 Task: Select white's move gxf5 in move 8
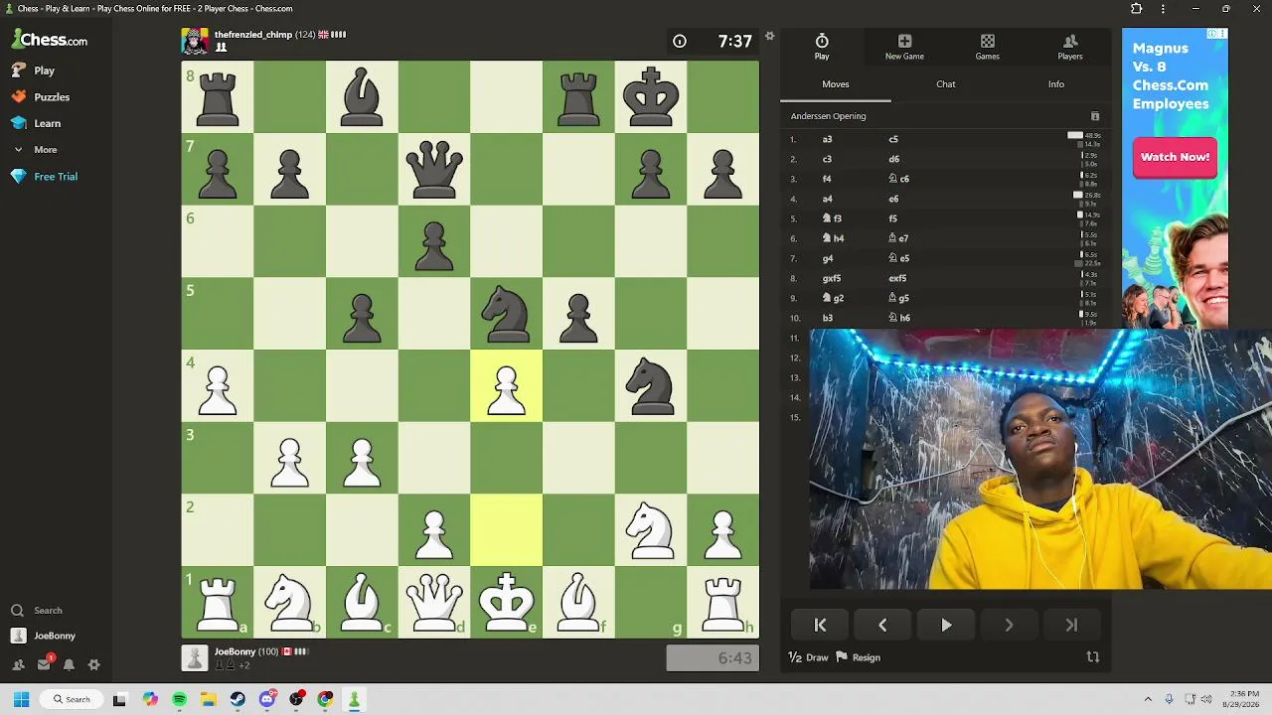[832, 278]
